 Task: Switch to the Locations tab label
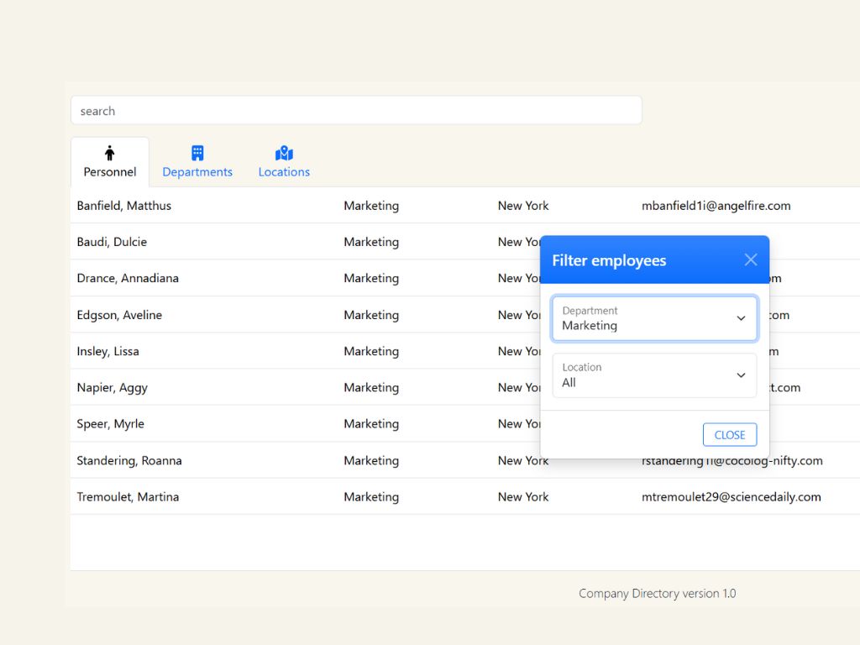pyautogui.click(x=284, y=172)
